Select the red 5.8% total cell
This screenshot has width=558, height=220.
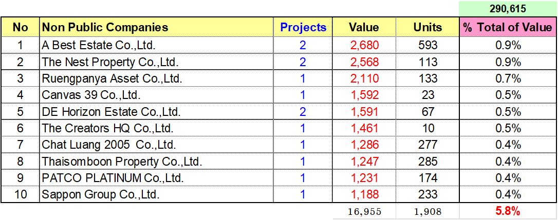tap(508, 211)
